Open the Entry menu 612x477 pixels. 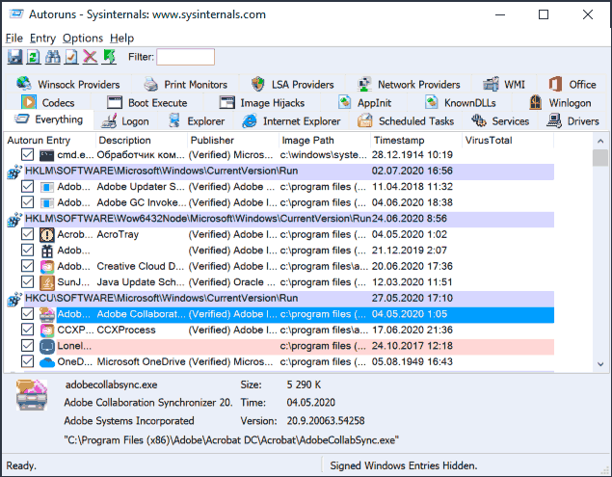43,38
